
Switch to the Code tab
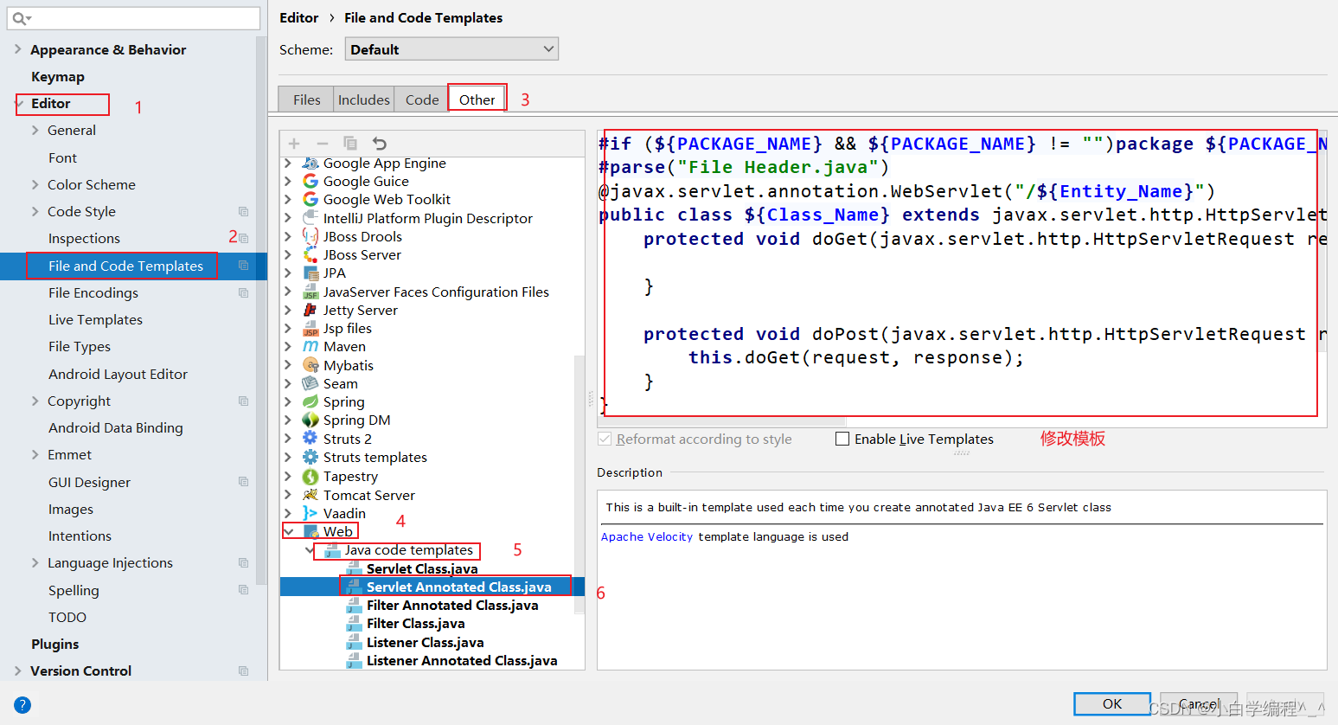(x=422, y=99)
